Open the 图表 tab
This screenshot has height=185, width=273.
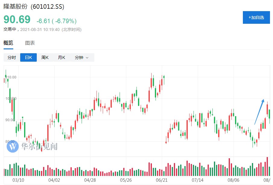pyautogui.click(x=30, y=43)
